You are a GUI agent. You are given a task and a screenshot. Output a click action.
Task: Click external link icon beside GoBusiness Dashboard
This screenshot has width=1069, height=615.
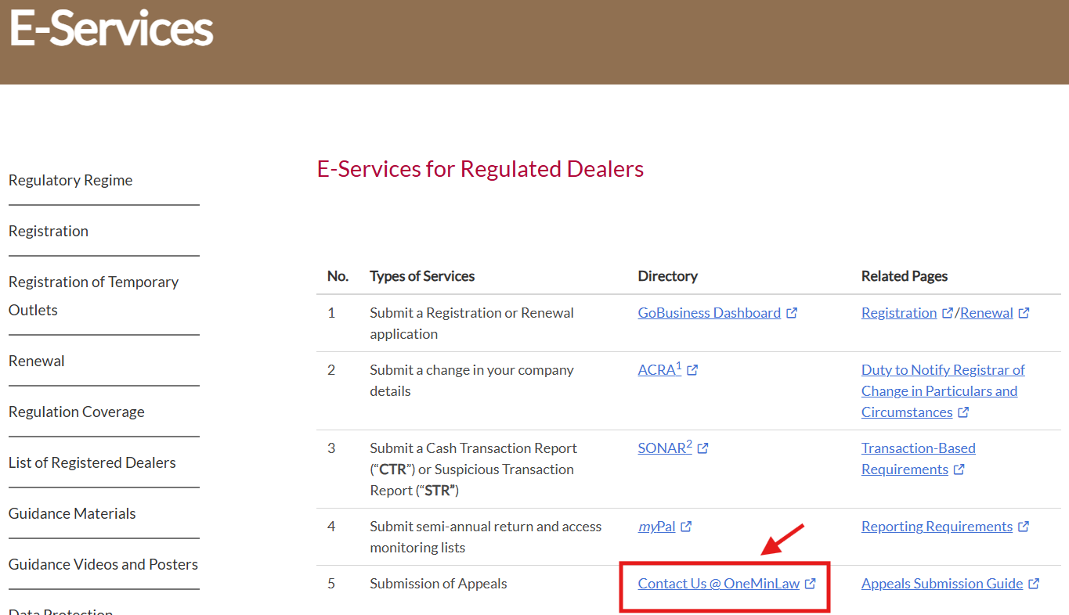pos(792,313)
